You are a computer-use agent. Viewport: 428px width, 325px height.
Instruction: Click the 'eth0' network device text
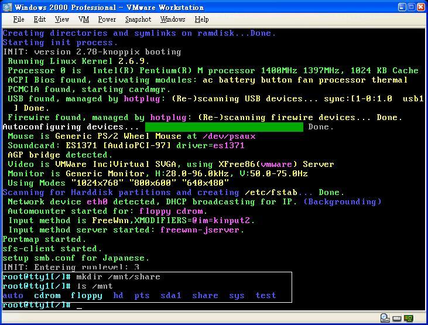tap(97, 202)
